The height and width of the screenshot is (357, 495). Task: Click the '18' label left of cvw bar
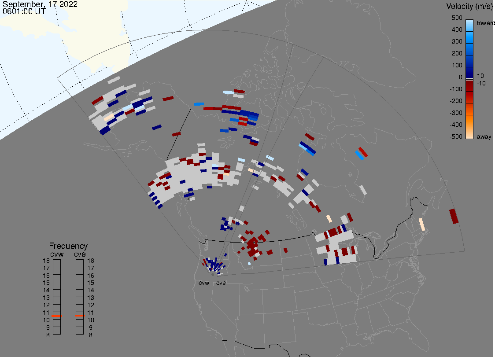[46, 261]
